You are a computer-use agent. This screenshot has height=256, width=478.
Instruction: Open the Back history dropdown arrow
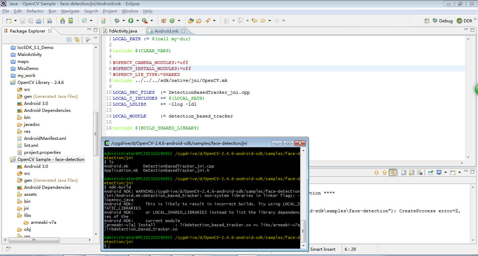[269, 21]
